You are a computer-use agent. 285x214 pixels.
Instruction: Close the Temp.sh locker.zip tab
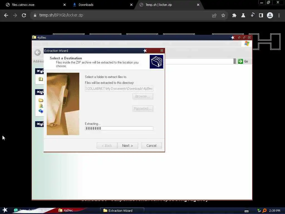pyautogui.click(x=198, y=5)
